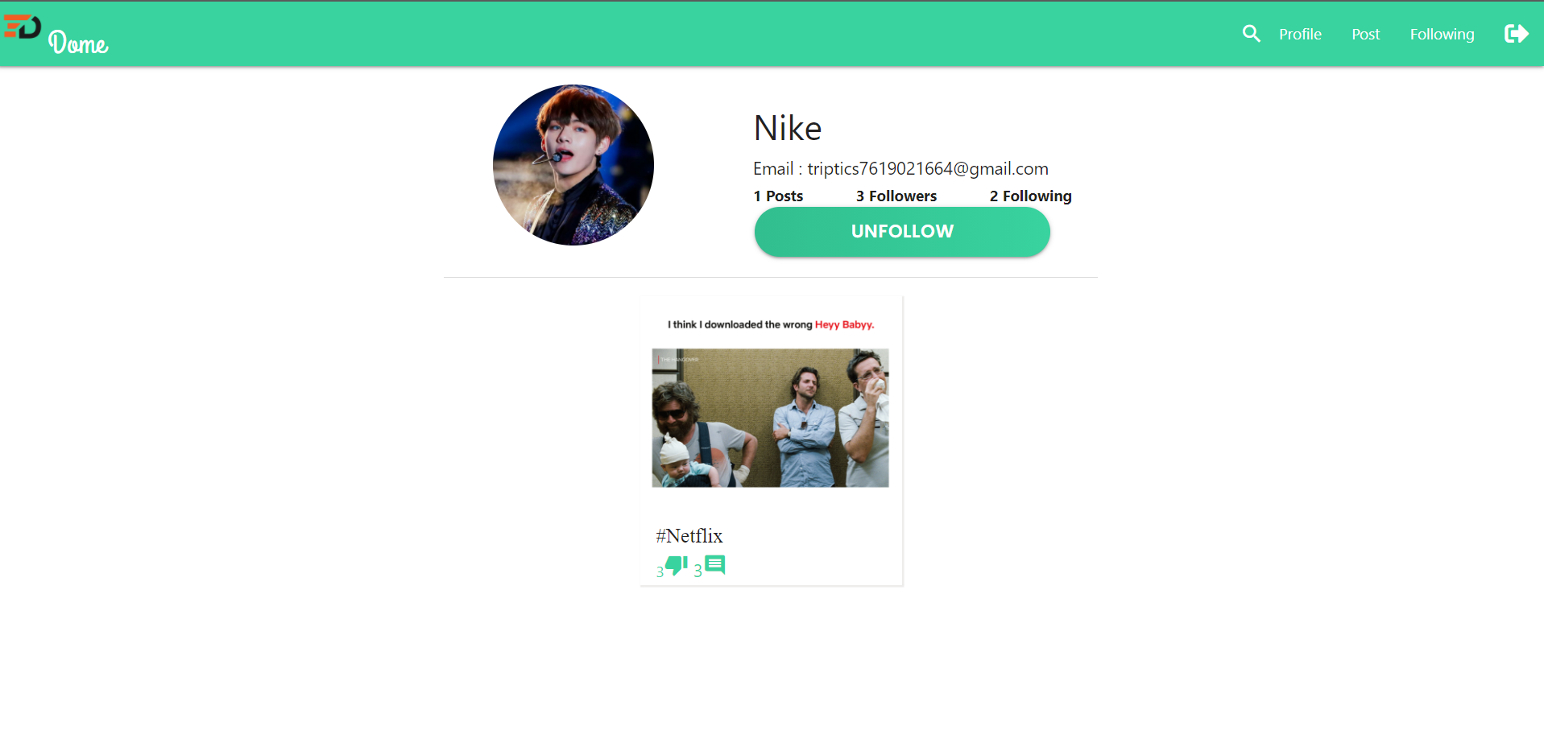This screenshot has width=1544, height=751.
Task: Open Following in the navbar
Action: [1442, 34]
